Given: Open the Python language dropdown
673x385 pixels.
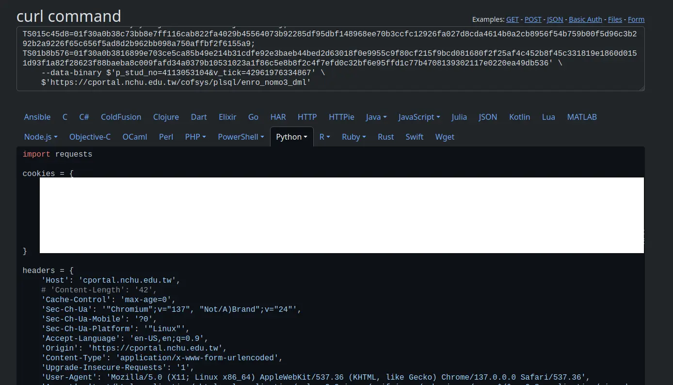Looking at the screenshot, I should point(291,137).
